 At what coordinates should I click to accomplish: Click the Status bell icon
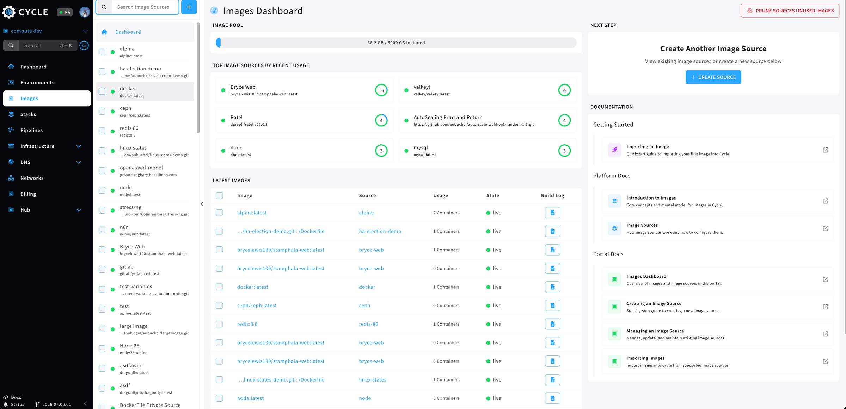[x=6, y=404]
